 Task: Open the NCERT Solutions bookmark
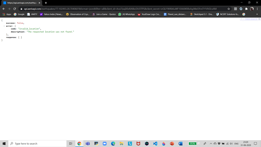click(228, 14)
